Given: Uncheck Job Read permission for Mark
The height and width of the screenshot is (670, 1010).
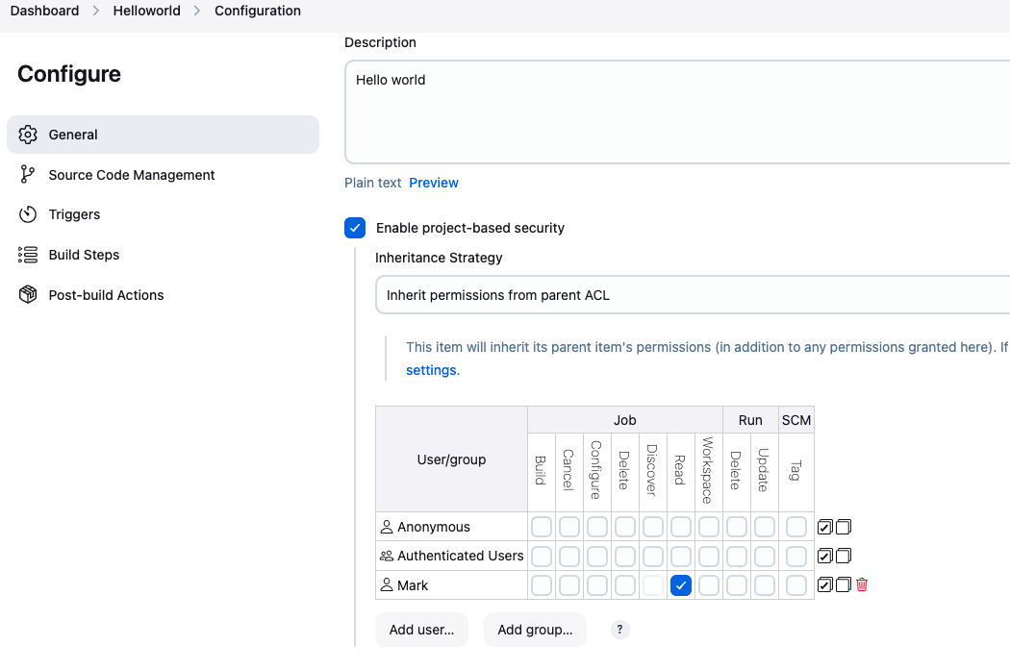Looking at the screenshot, I should coord(681,585).
